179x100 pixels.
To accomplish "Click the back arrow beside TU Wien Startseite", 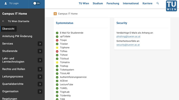I will pyautogui.click(x=3, y=21).
